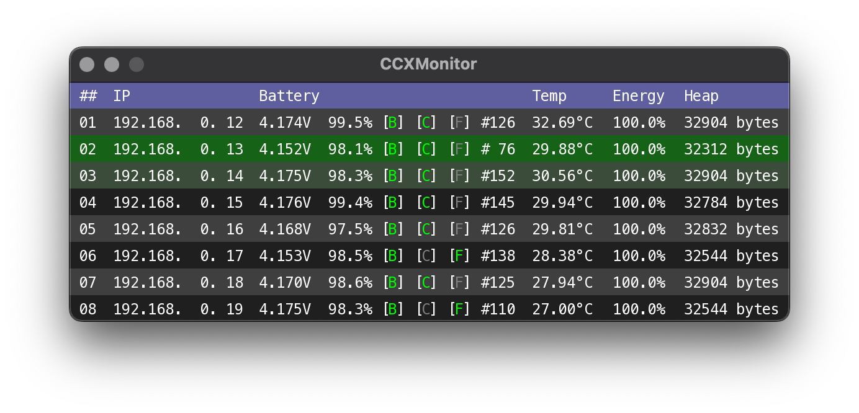Screen dimensions: 859x413
Task: Click the green F indicator in row 06
Action: click(459, 256)
